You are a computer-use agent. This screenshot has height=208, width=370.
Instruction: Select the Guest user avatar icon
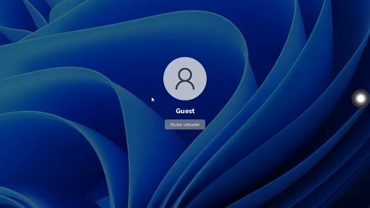pos(185,79)
